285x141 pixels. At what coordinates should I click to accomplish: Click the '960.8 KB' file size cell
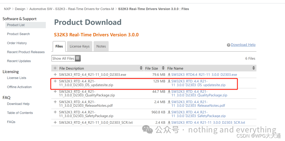(x=158, y=112)
